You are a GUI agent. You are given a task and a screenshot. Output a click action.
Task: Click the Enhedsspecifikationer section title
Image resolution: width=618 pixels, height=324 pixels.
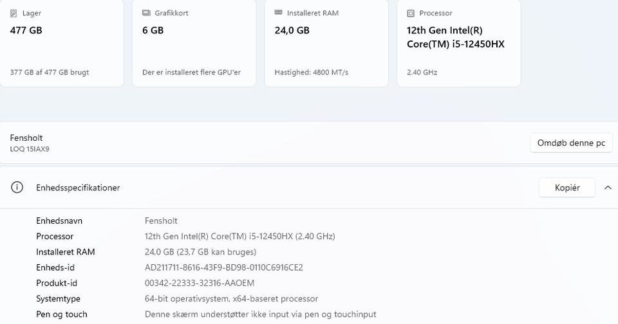[78, 188]
